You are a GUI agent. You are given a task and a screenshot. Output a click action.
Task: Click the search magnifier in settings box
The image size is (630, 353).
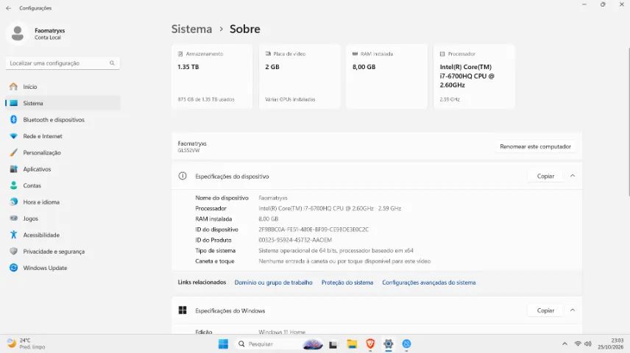pos(112,63)
